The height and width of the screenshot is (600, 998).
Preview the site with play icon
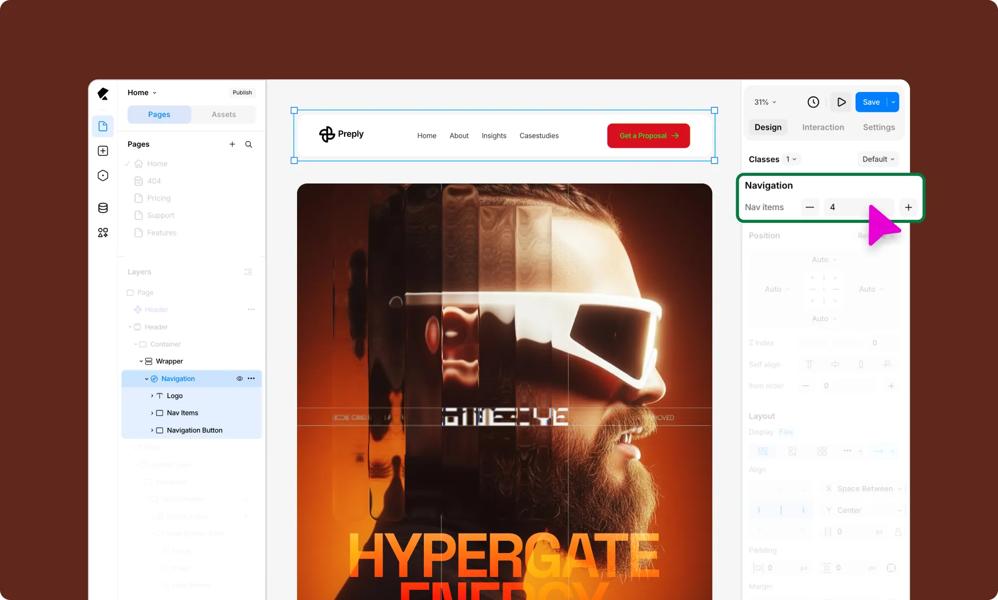coord(841,102)
